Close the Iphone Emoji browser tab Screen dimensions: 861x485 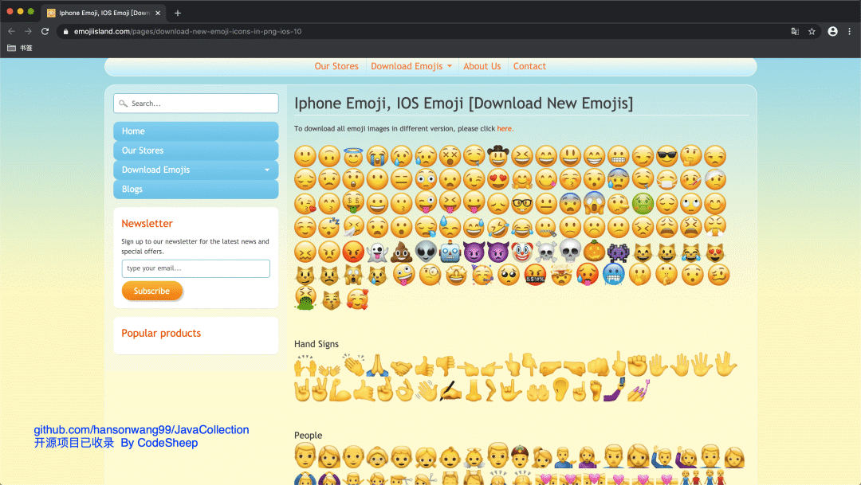[158, 13]
